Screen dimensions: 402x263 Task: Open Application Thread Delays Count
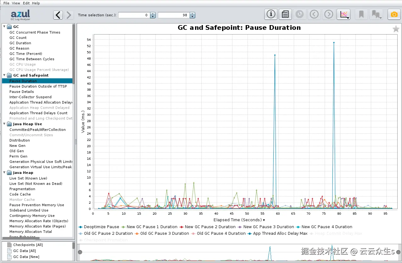pos(38,113)
